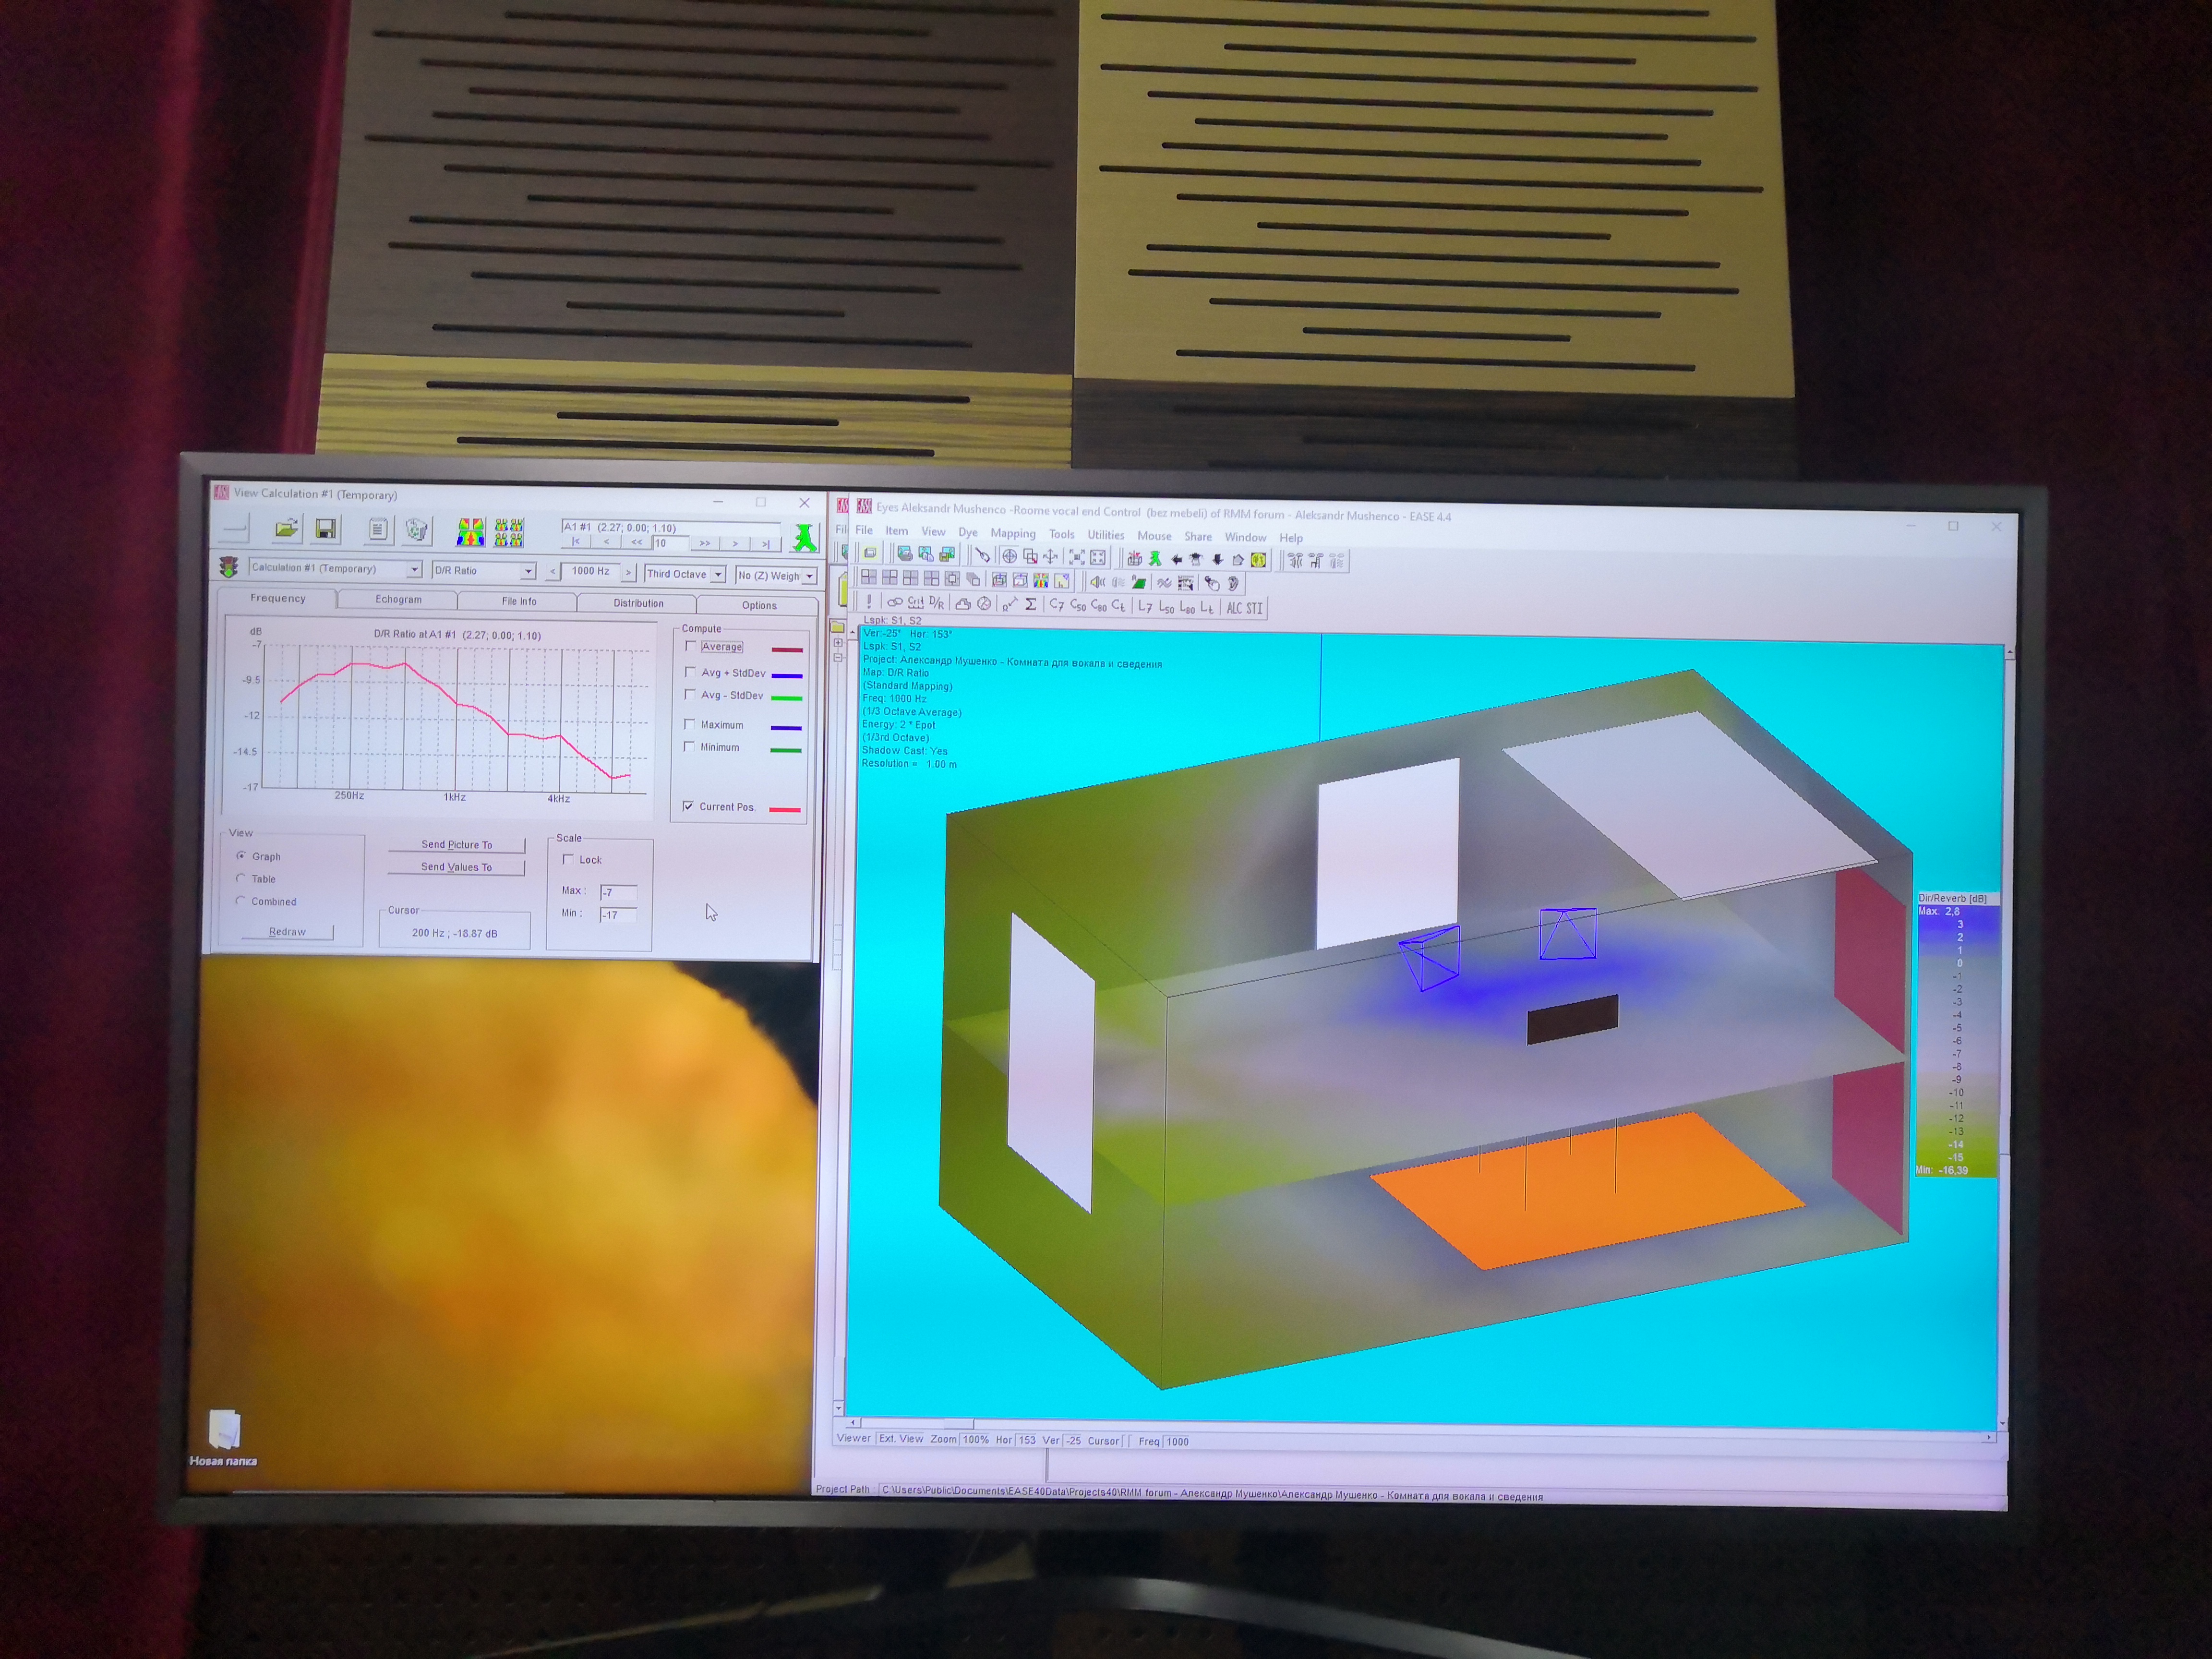Click the crosshair target icon in EASE toolbar
2212x1659 pixels.
tap(1010, 557)
